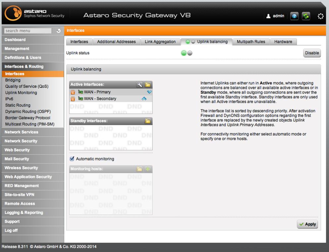
Task: Expand the Wireless Security section
Action: pos(33,168)
